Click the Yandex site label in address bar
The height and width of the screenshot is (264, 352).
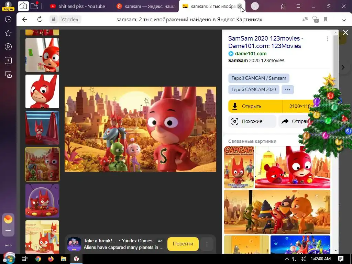pos(69,20)
